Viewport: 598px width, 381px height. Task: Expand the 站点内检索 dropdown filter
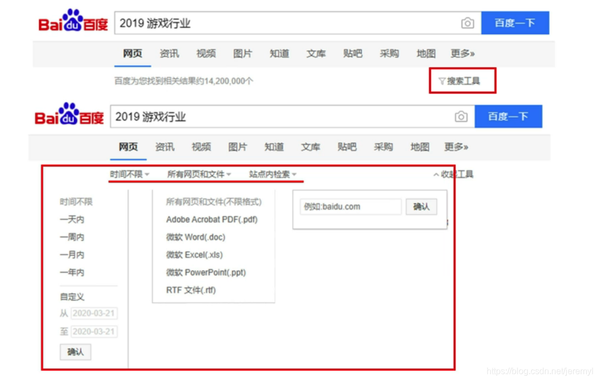272,174
